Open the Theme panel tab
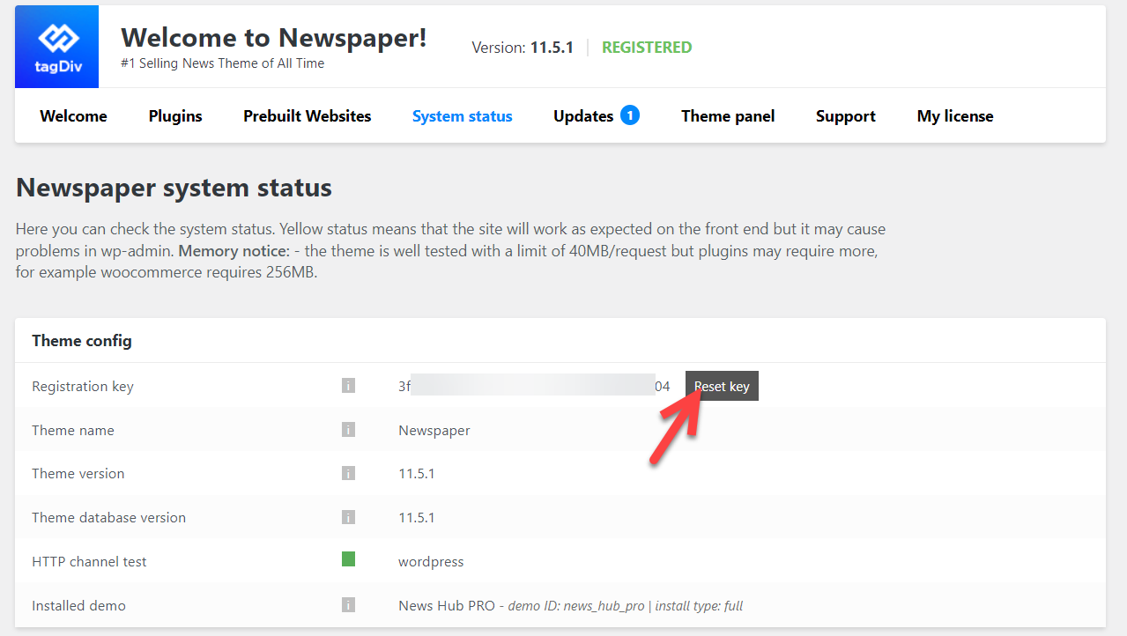 click(728, 116)
